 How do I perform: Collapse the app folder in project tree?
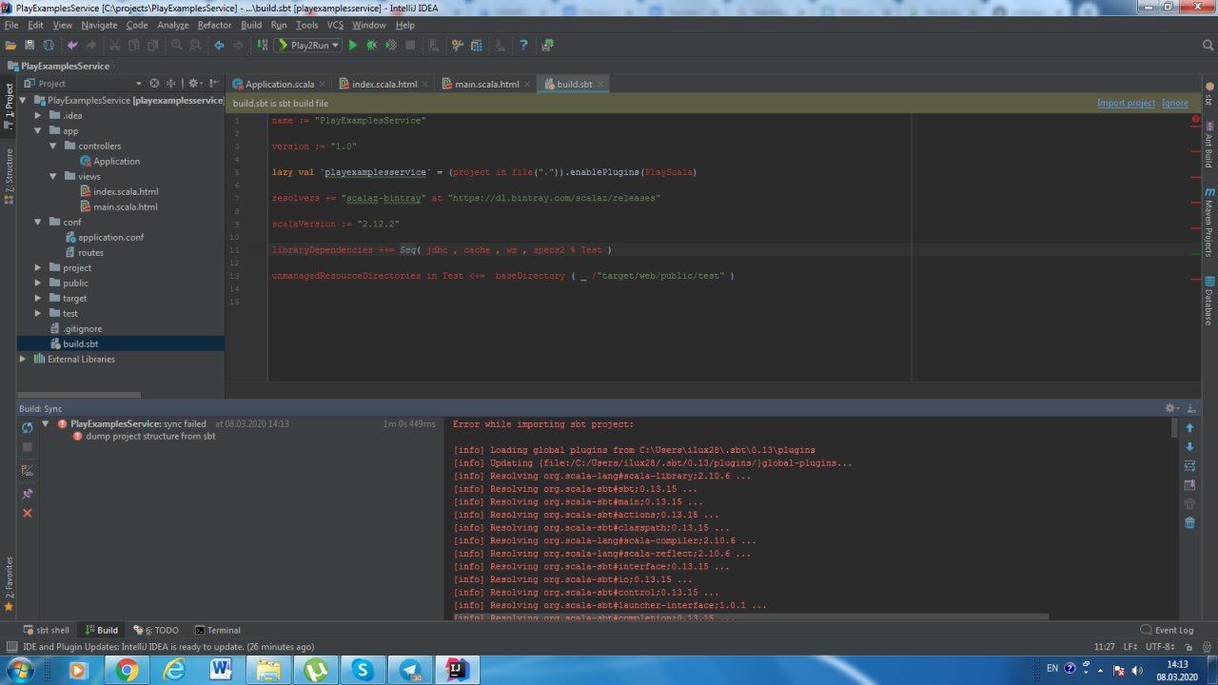pos(39,130)
